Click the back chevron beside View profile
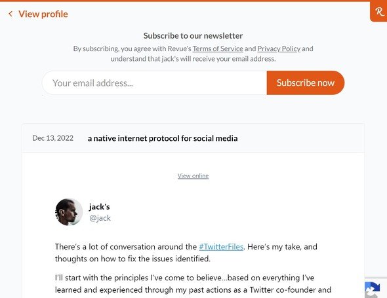Screen dimensions: 387x298 coord(10,14)
